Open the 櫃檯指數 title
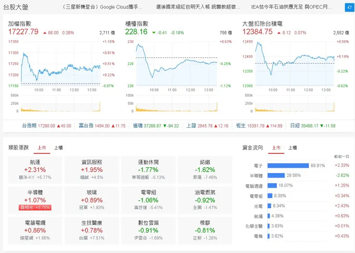This screenshot has width=355, height=253. pyautogui.click(x=137, y=24)
